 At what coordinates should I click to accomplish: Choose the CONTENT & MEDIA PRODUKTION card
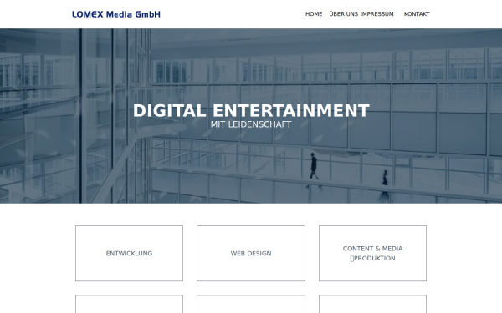click(372, 253)
